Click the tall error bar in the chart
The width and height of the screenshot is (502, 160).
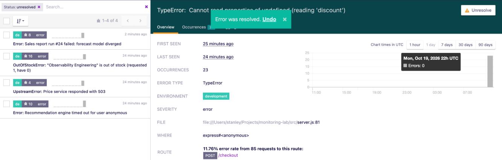pos(490,71)
